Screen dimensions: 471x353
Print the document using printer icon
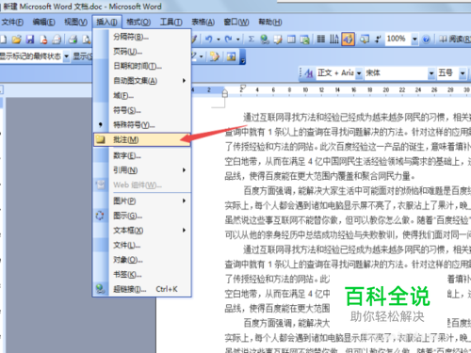click(73, 40)
